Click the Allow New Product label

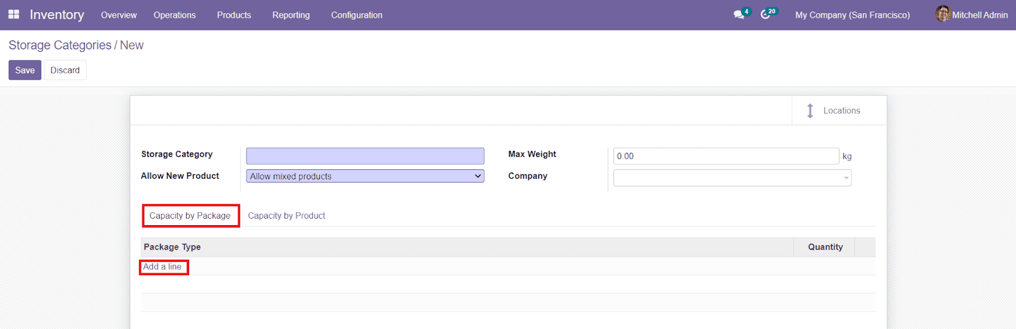(x=180, y=176)
